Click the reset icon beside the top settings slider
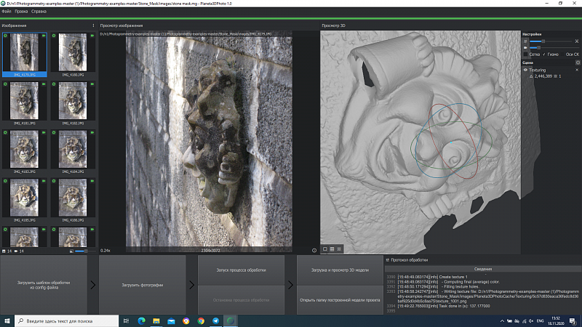This screenshot has height=327, width=582. pos(576,41)
